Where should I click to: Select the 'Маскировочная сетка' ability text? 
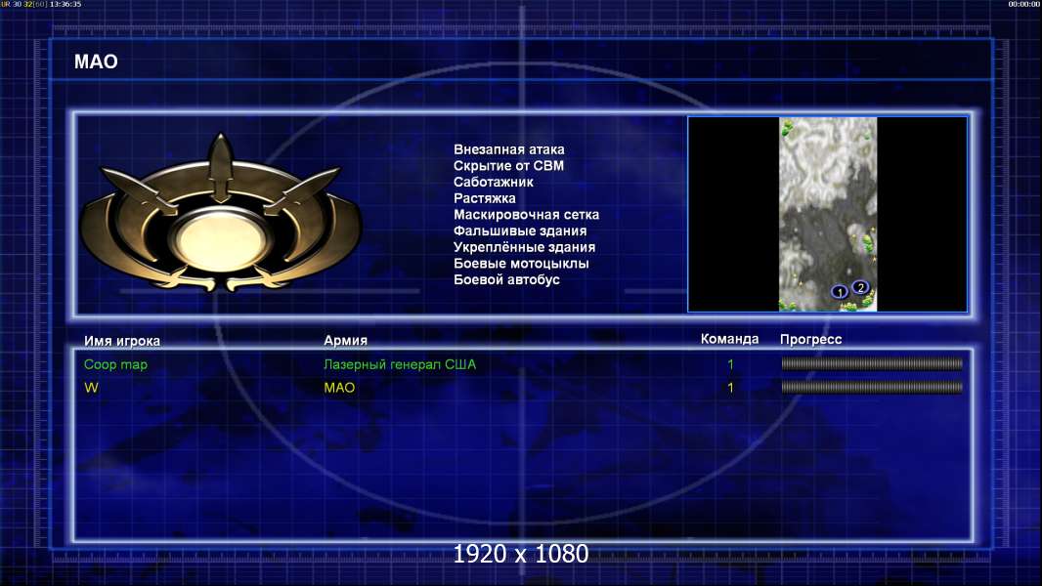tap(526, 214)
